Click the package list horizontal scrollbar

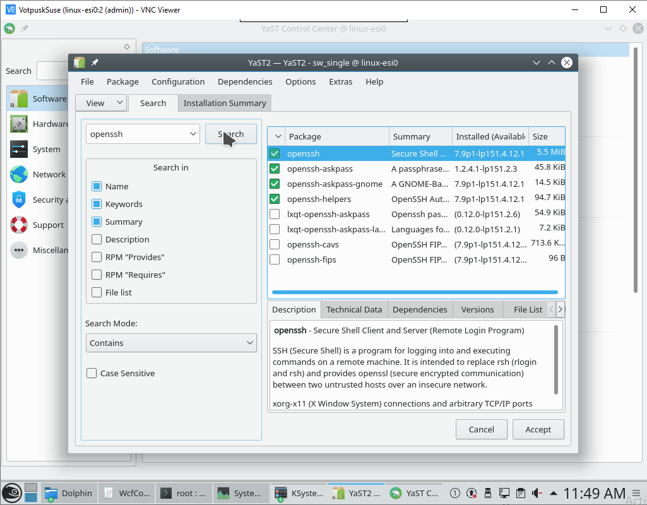coord(415,292)
